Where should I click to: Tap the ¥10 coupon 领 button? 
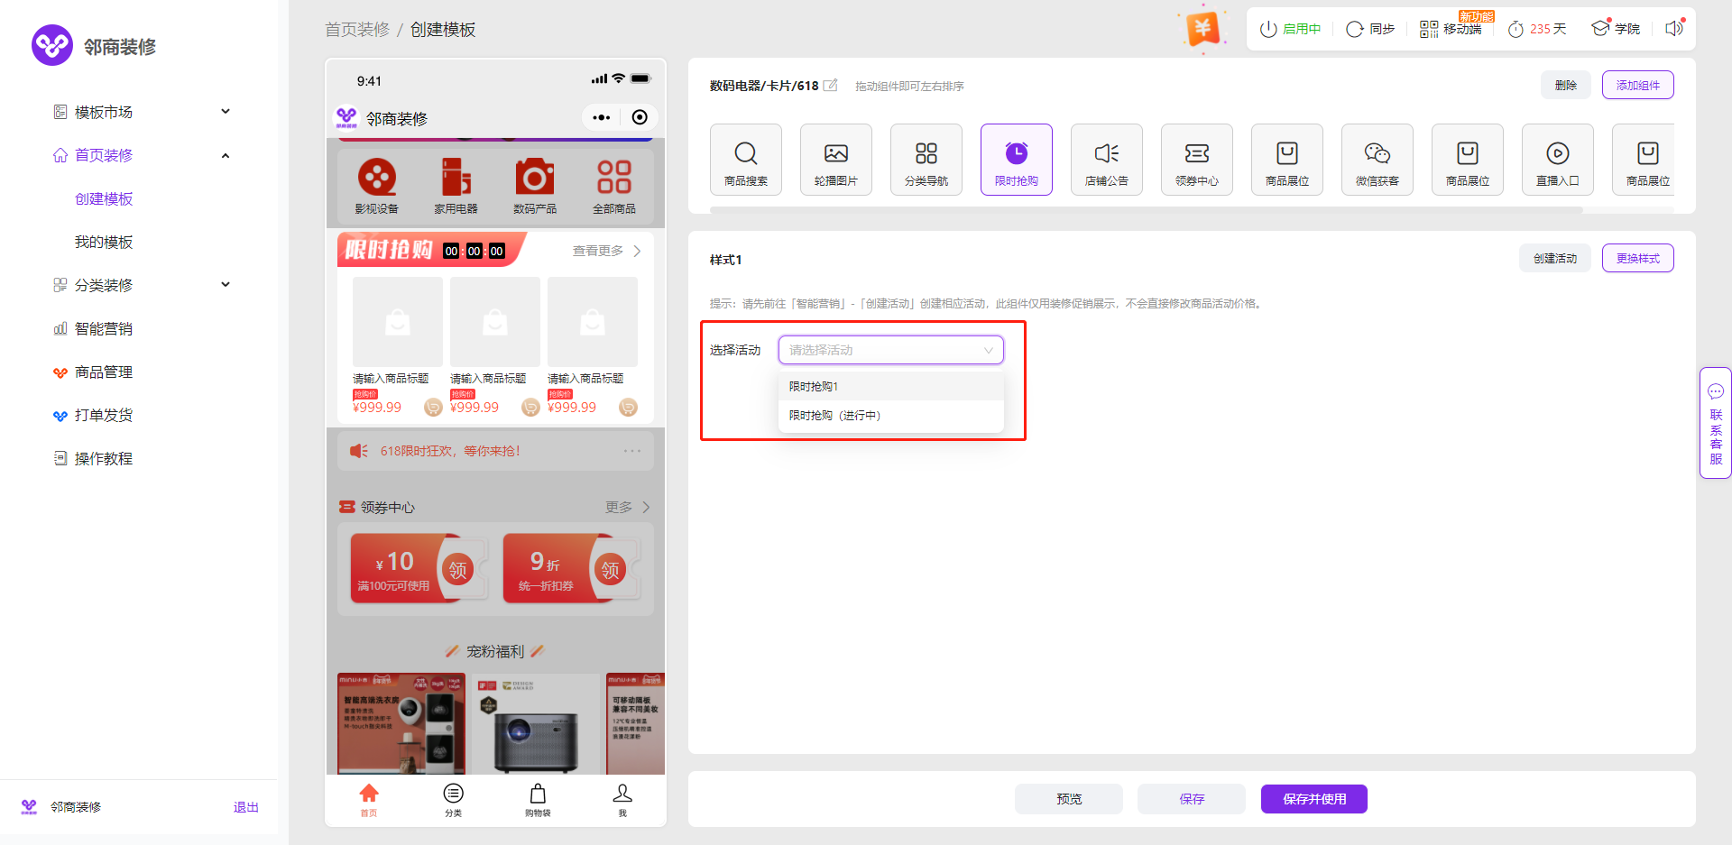[x=458, y=569]
